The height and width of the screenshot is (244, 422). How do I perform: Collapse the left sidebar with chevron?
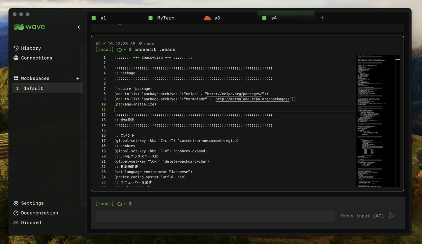[x=78, y=27]
